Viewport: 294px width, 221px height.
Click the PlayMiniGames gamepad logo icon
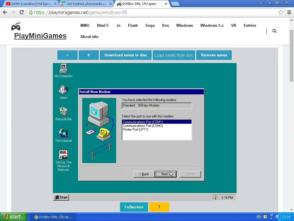point(16,26)
